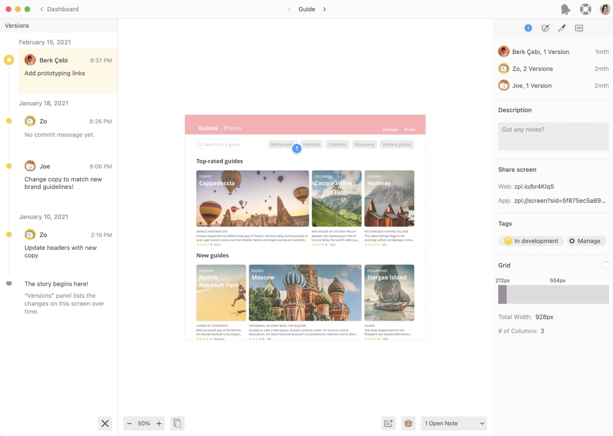The image size is (613, 436).
Task: Add a new note on the screen
Action: [388, 423]
